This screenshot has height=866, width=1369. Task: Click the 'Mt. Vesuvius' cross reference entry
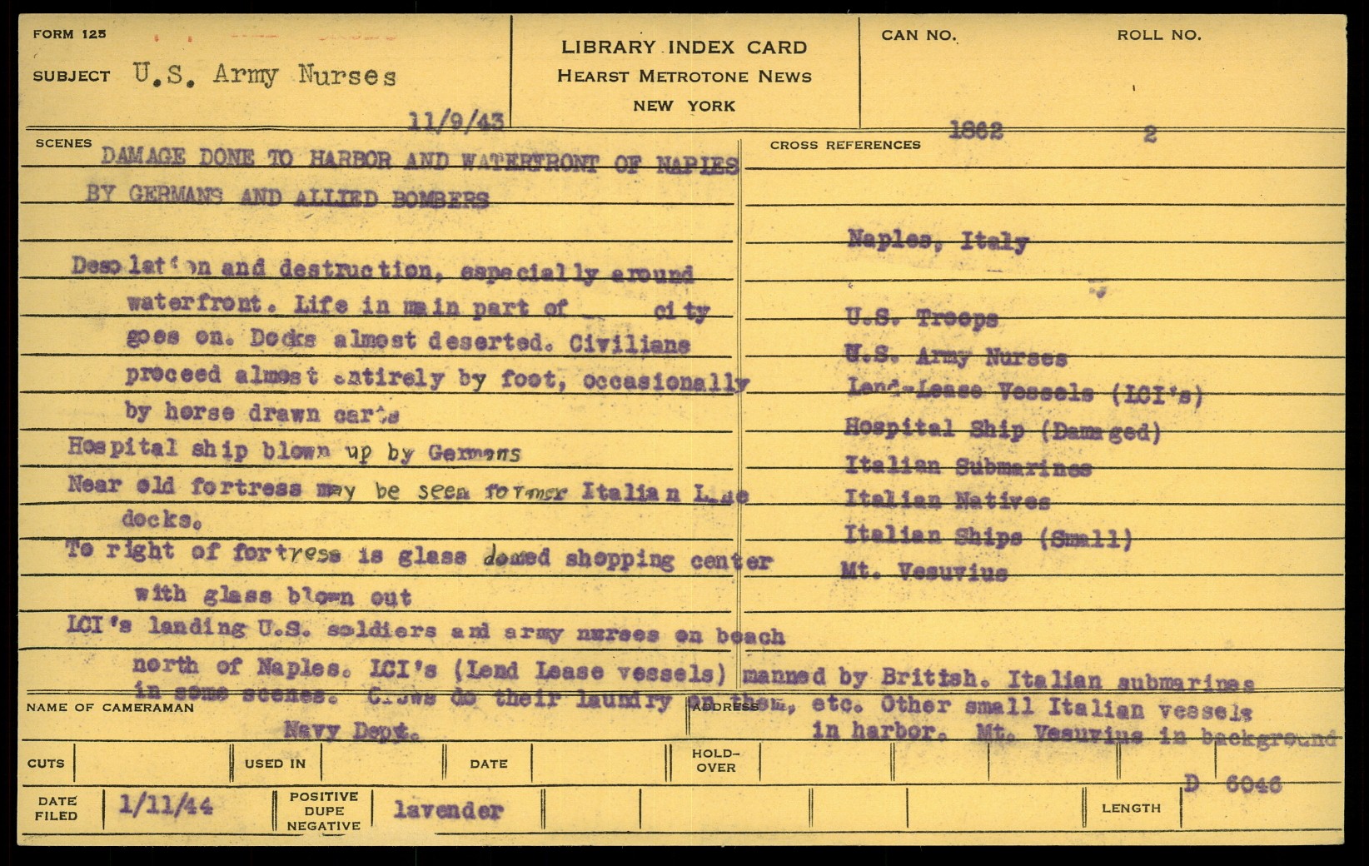[x=923, y=572]
